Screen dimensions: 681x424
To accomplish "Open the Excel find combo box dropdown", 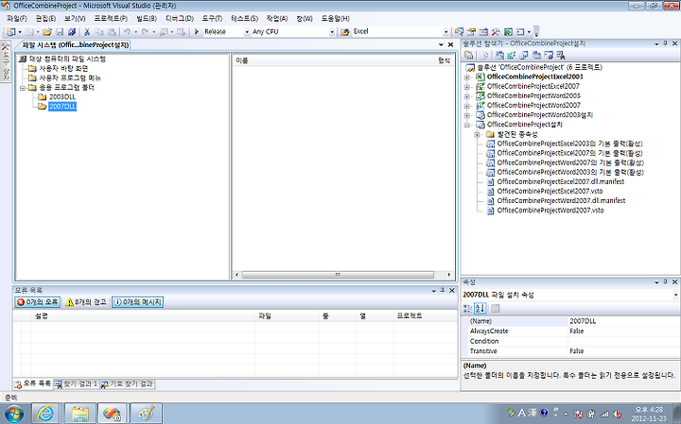I will point(445,32).
